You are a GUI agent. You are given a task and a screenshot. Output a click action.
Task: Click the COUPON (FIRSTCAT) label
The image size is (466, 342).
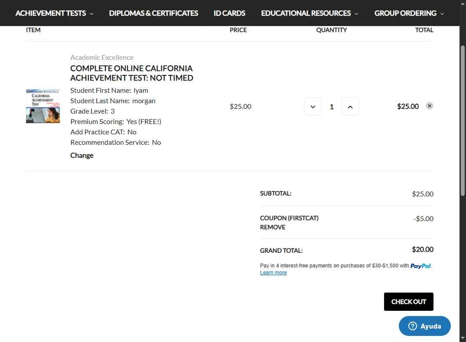pyautogui.click(x=289, y=218)
